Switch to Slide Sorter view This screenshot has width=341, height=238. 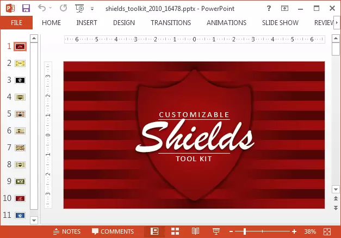tap(175, 231)
